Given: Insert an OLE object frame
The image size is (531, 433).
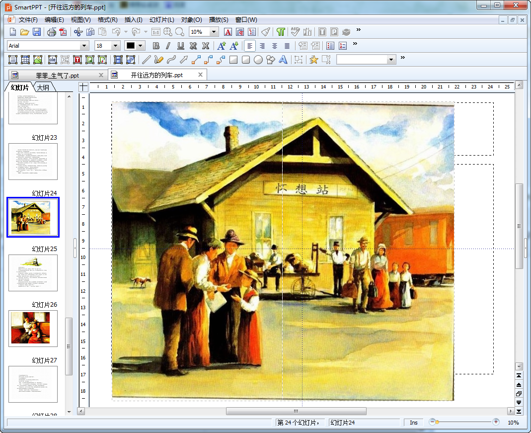Looking at the screenshot, I should 53,60.
